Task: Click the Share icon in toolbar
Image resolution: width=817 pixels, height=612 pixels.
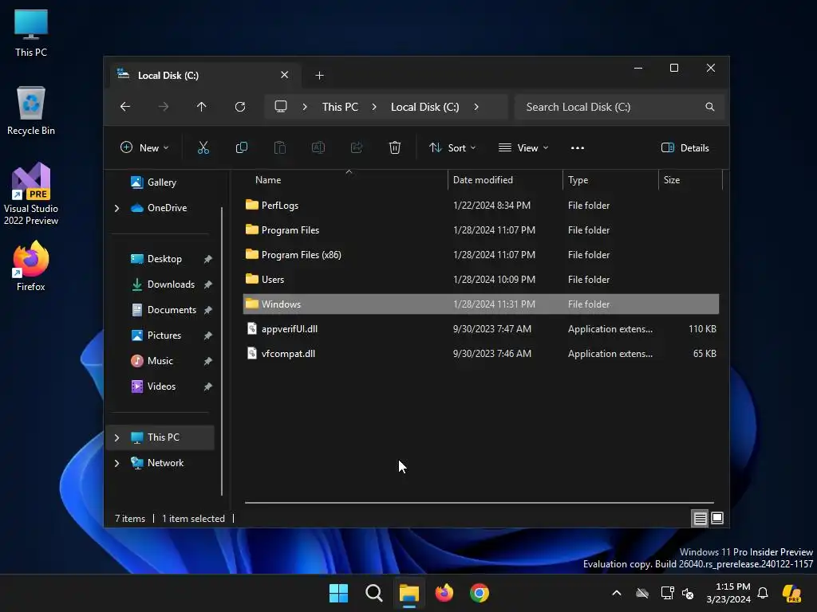Action: click(x=357, y=147)
